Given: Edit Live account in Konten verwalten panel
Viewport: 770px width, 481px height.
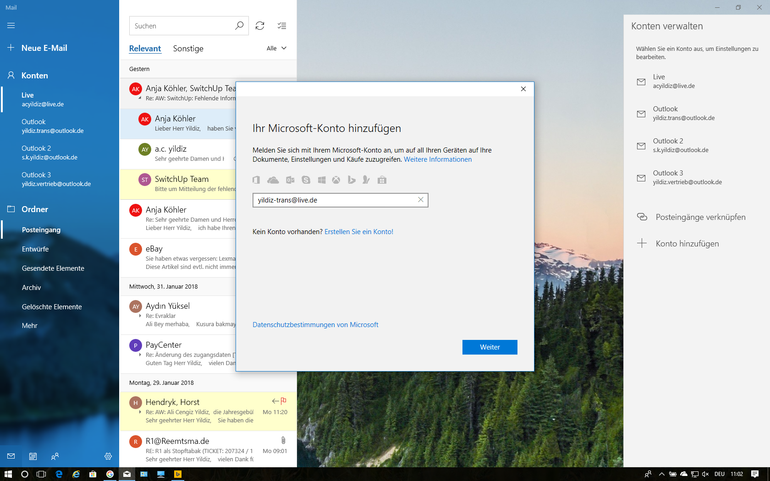Looking at the screenshot, I should coord(697,81).
